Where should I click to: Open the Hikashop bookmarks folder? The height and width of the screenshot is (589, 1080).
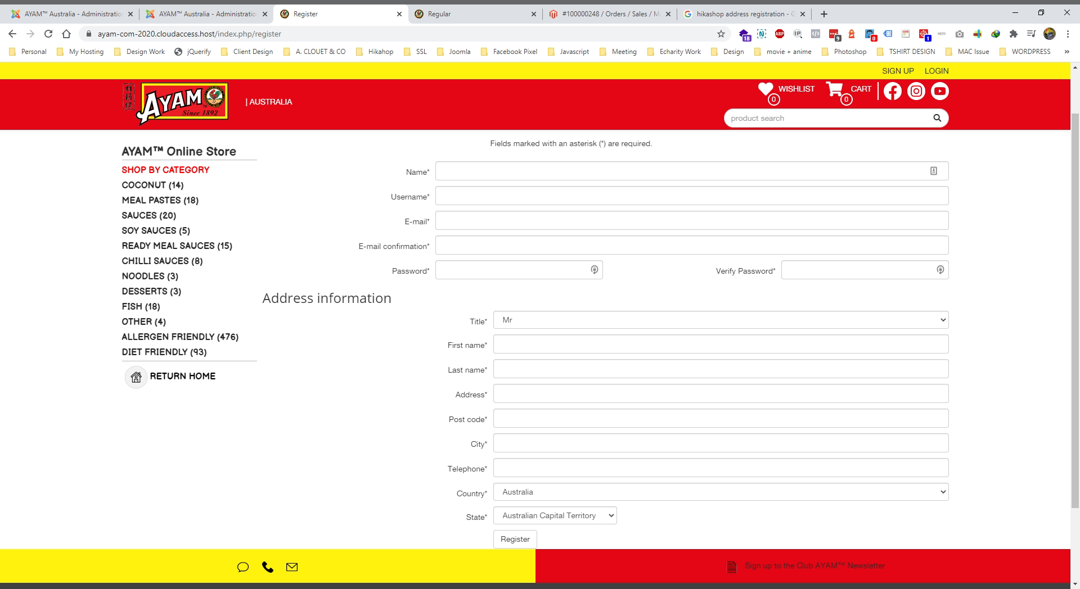coord(375,52)
